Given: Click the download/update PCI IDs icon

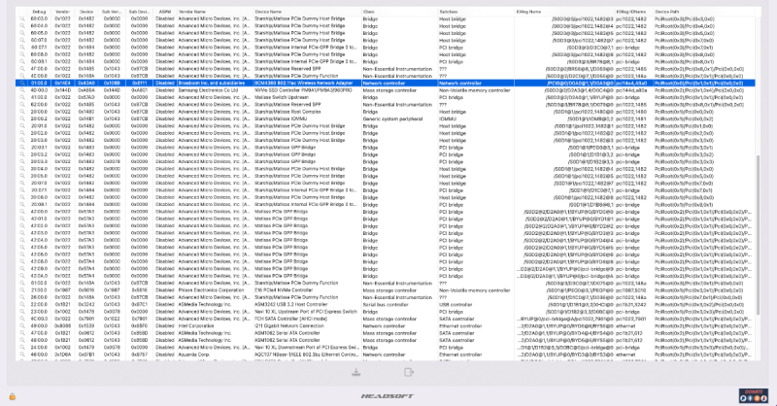Looking at the screenshot, I should 355,372.
